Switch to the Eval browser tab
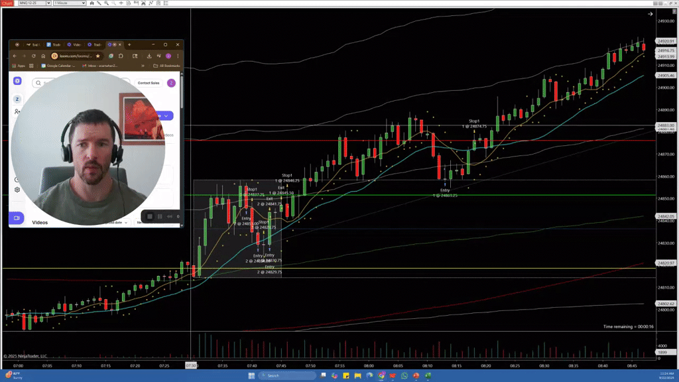 tap(33, 44)
